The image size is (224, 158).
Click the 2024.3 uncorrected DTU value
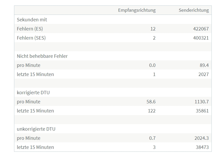coord(201,138)
